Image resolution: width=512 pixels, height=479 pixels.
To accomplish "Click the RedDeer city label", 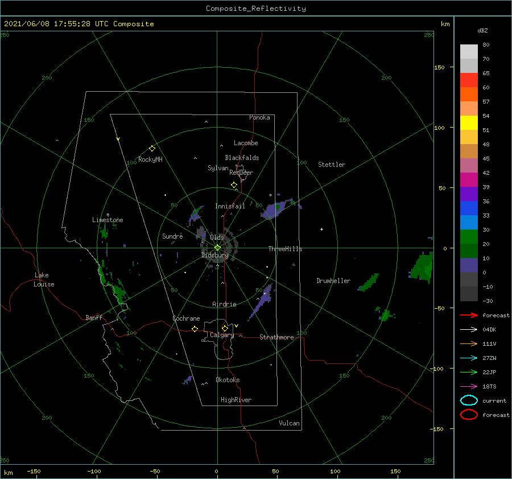I will [x=241, y=173].
